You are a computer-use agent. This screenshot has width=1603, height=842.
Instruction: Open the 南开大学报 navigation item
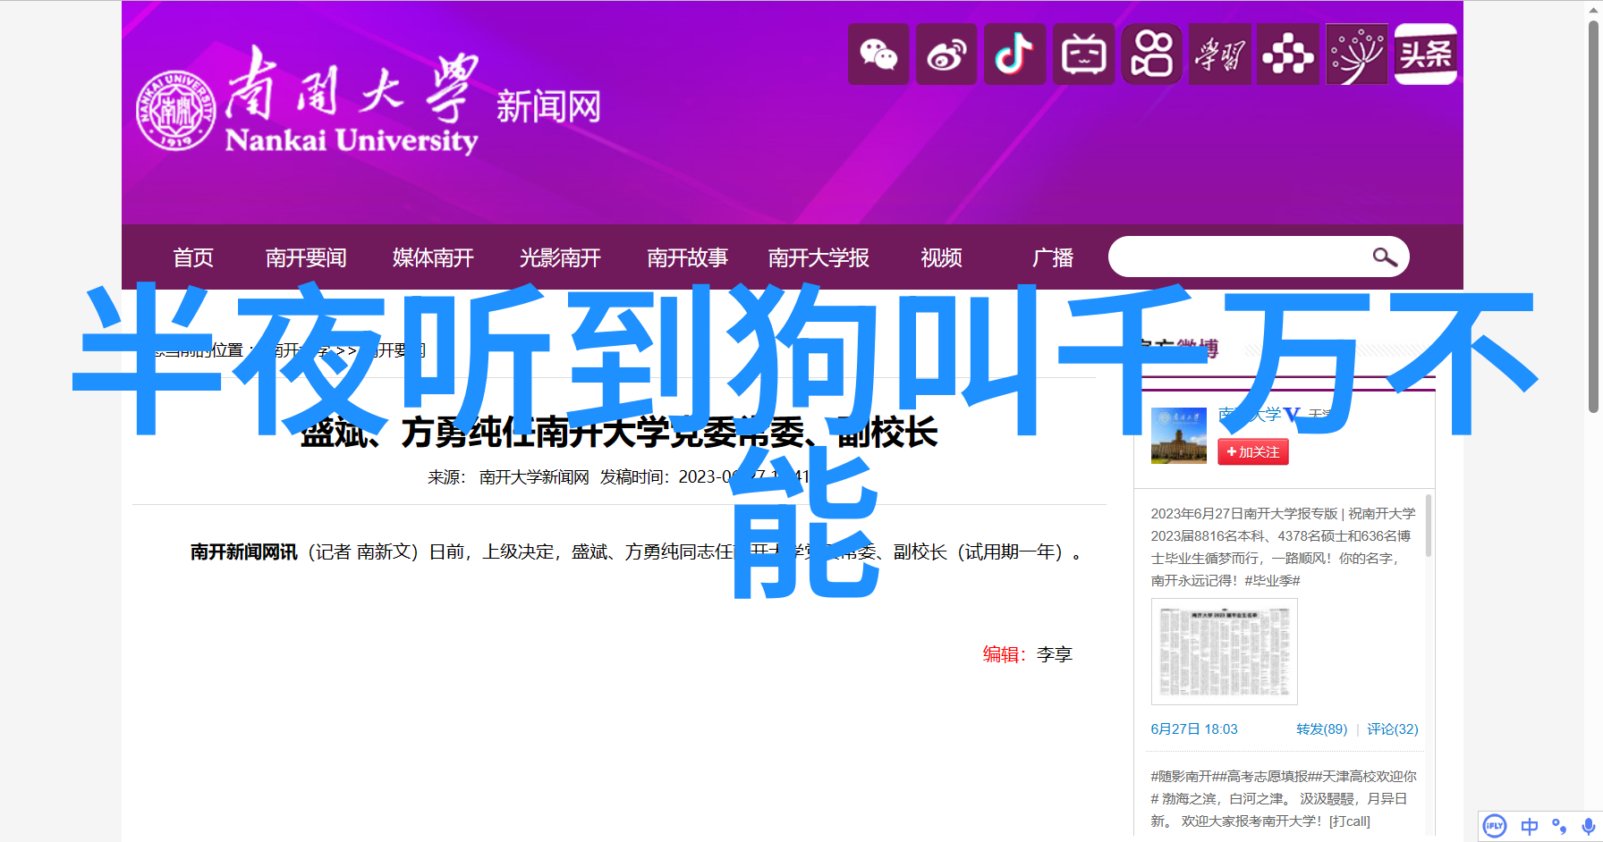[818, 257]
